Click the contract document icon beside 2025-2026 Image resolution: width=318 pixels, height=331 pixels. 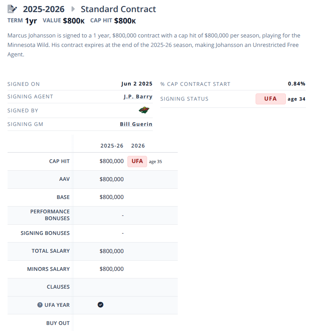click(x=12, y=9)
